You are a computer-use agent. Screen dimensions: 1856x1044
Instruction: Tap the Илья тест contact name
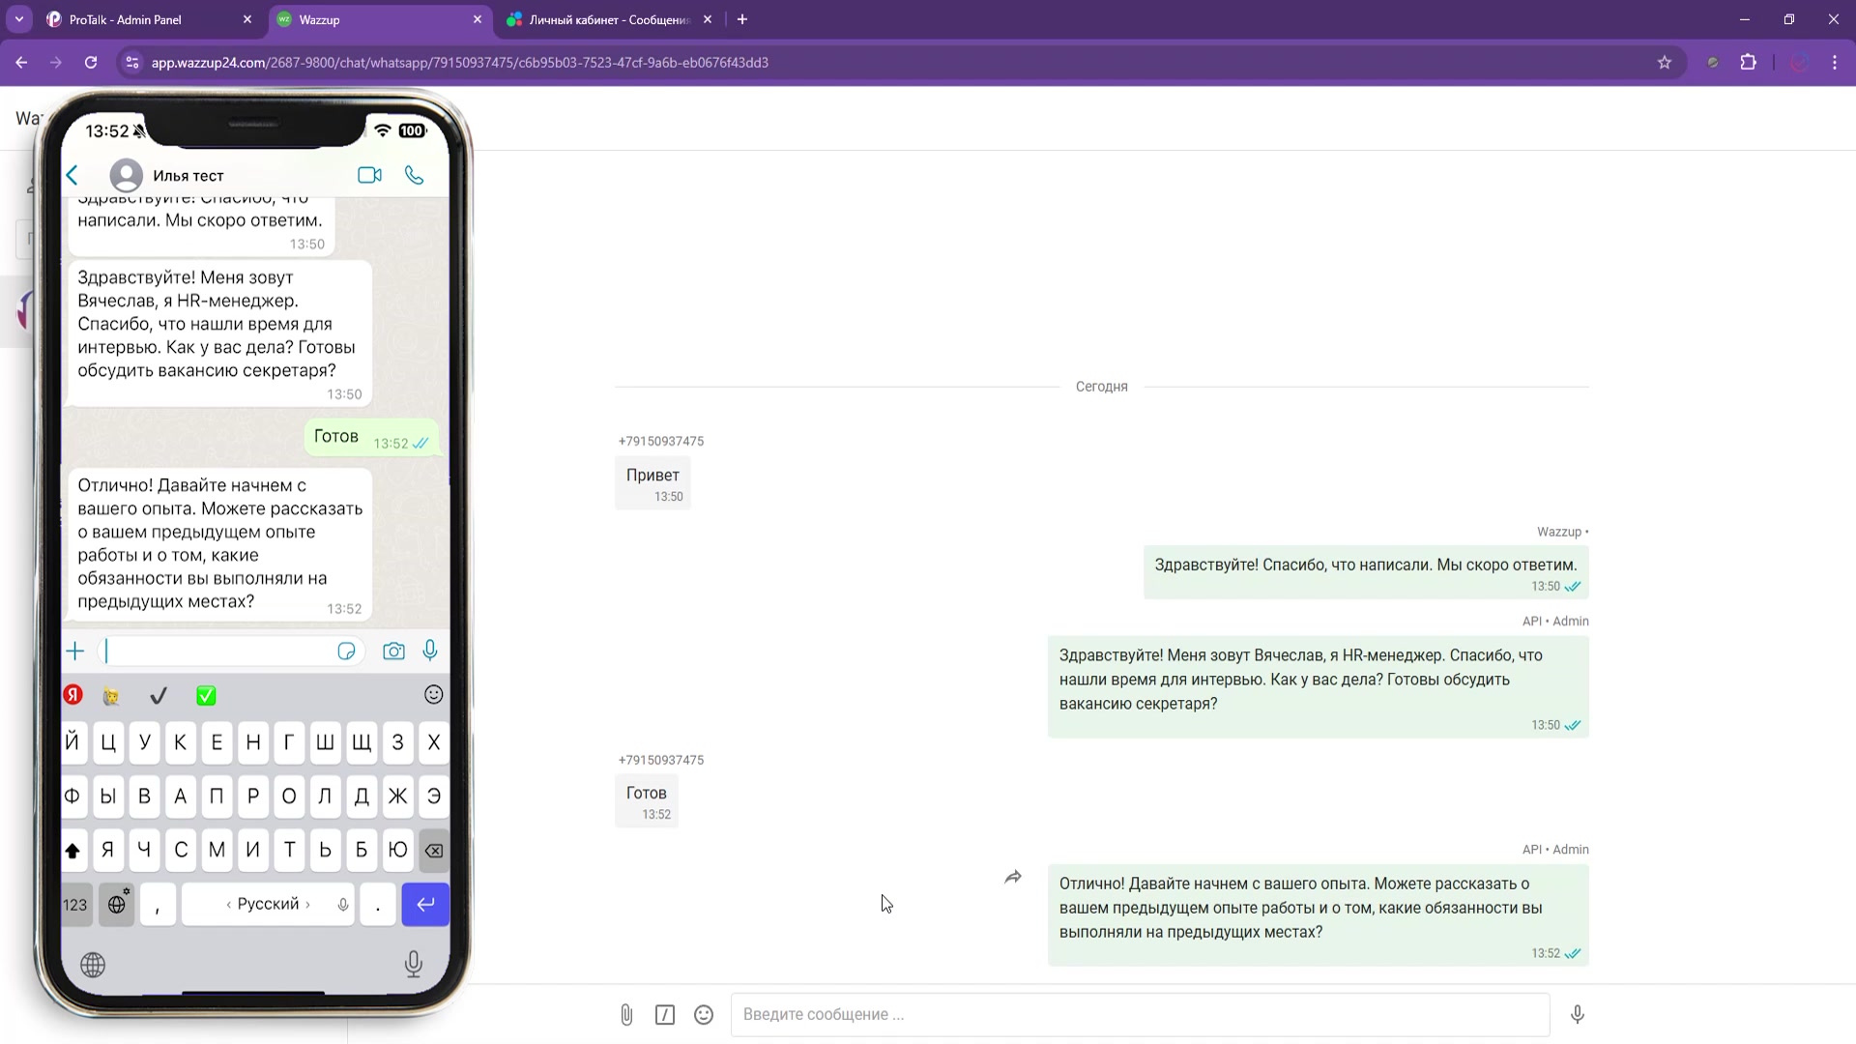188,176
